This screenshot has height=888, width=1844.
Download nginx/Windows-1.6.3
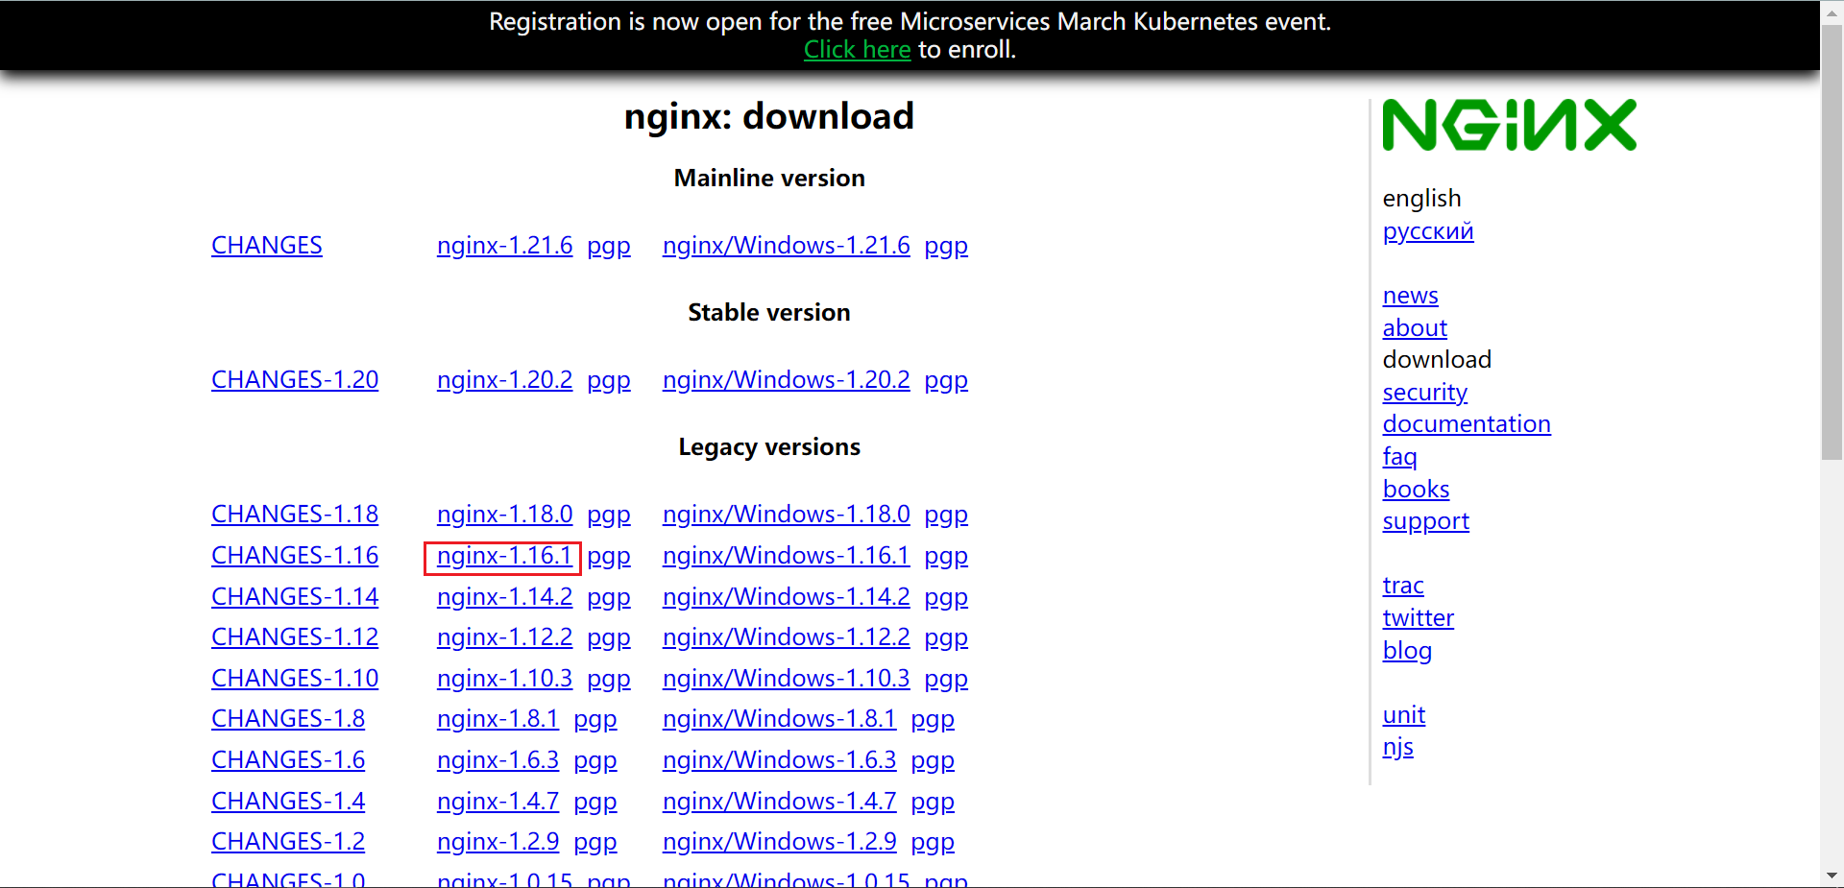click(x=779, y=759)
